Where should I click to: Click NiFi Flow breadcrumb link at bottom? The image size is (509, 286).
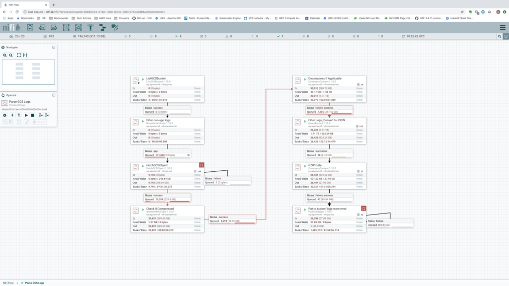pyautogui.click(x=8, y=283)
